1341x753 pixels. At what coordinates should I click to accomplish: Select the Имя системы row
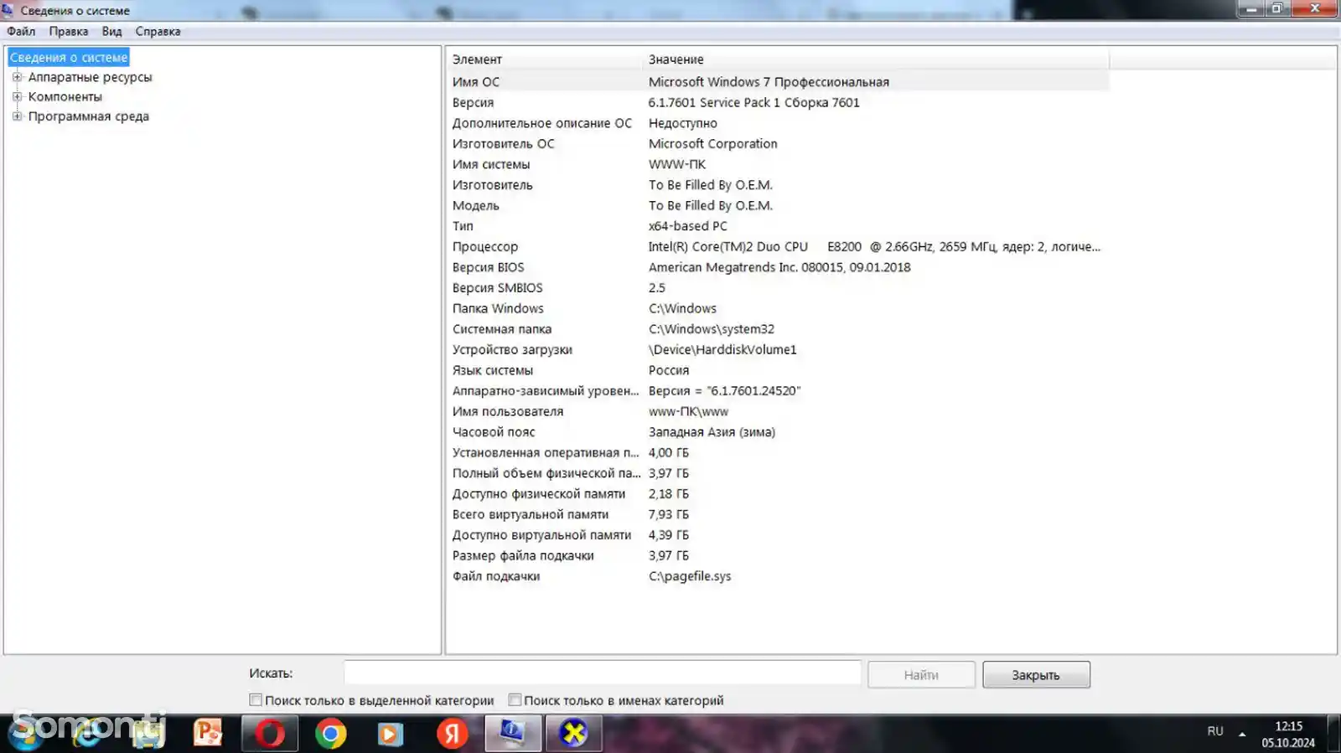click(x=778, y=164)
